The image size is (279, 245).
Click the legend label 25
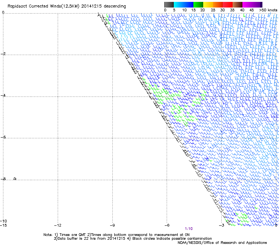click(213, 10)
